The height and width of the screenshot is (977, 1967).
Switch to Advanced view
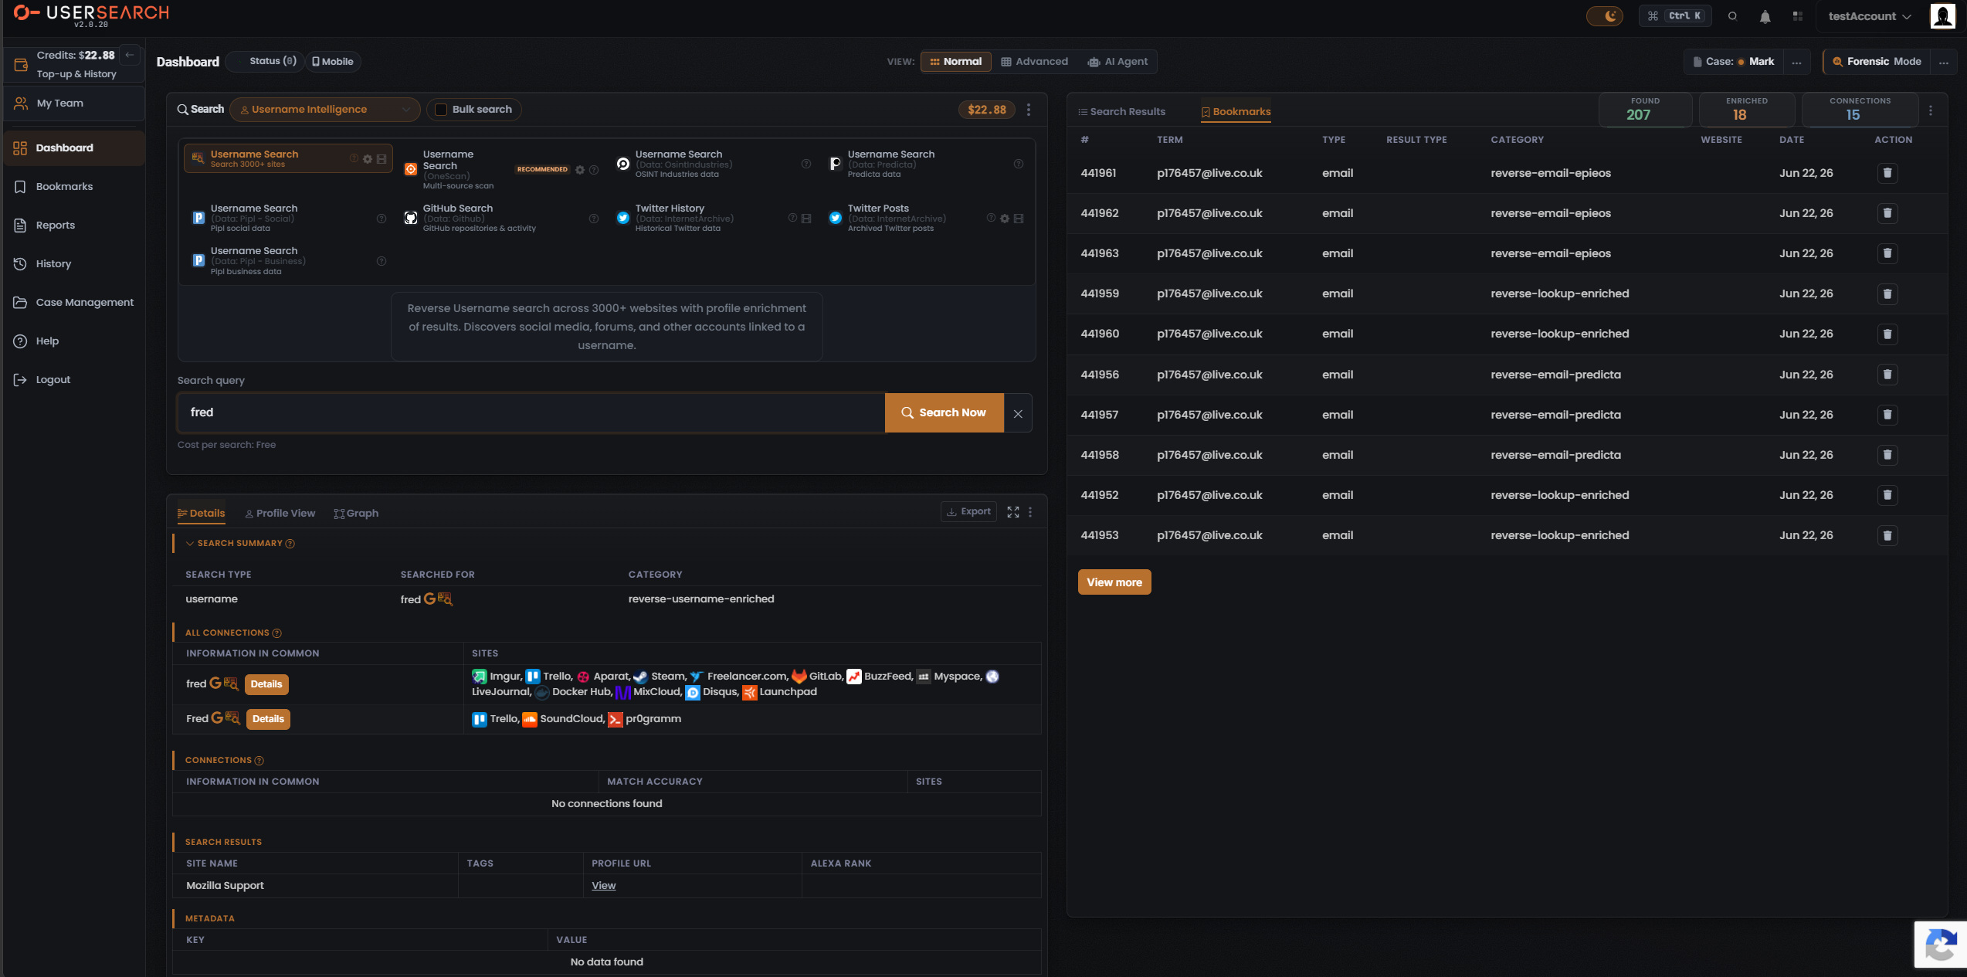click(1035, 62)
